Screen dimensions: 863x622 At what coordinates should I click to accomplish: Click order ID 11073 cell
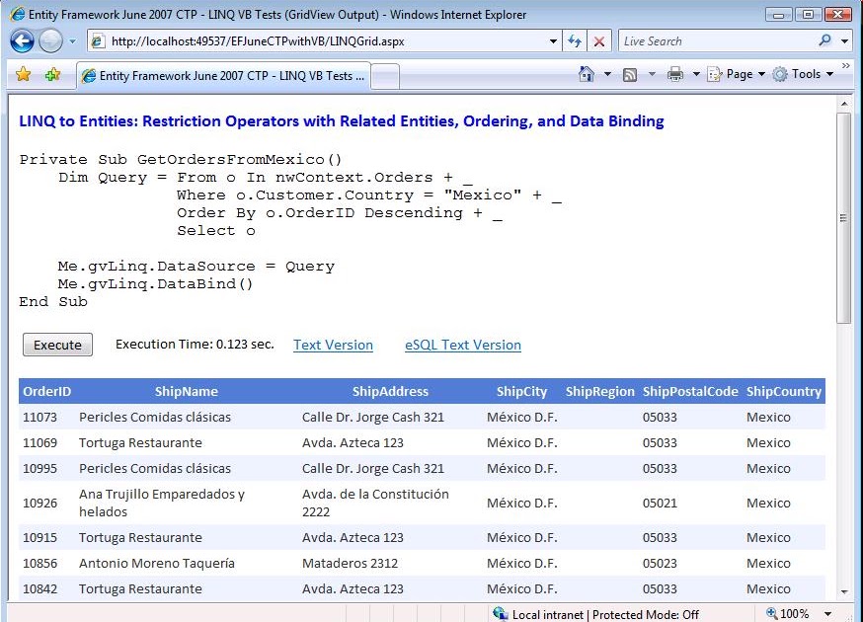click(39, 418)
